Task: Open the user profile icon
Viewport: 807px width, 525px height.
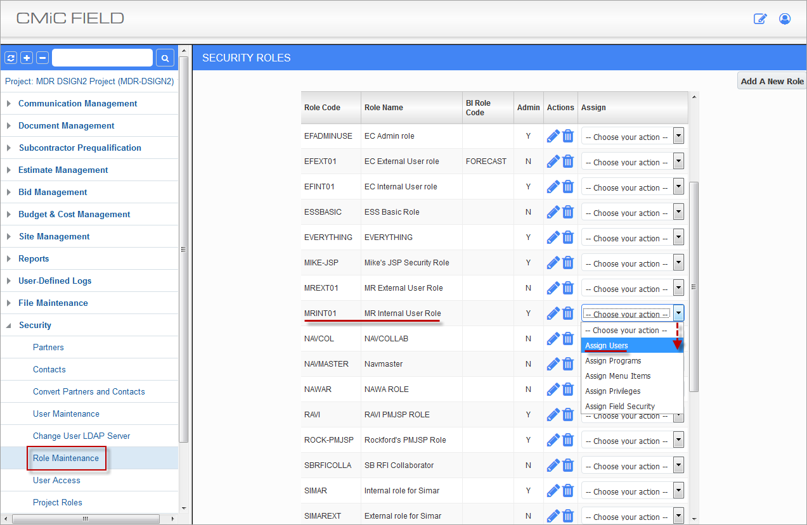Action: pos(785,19)
